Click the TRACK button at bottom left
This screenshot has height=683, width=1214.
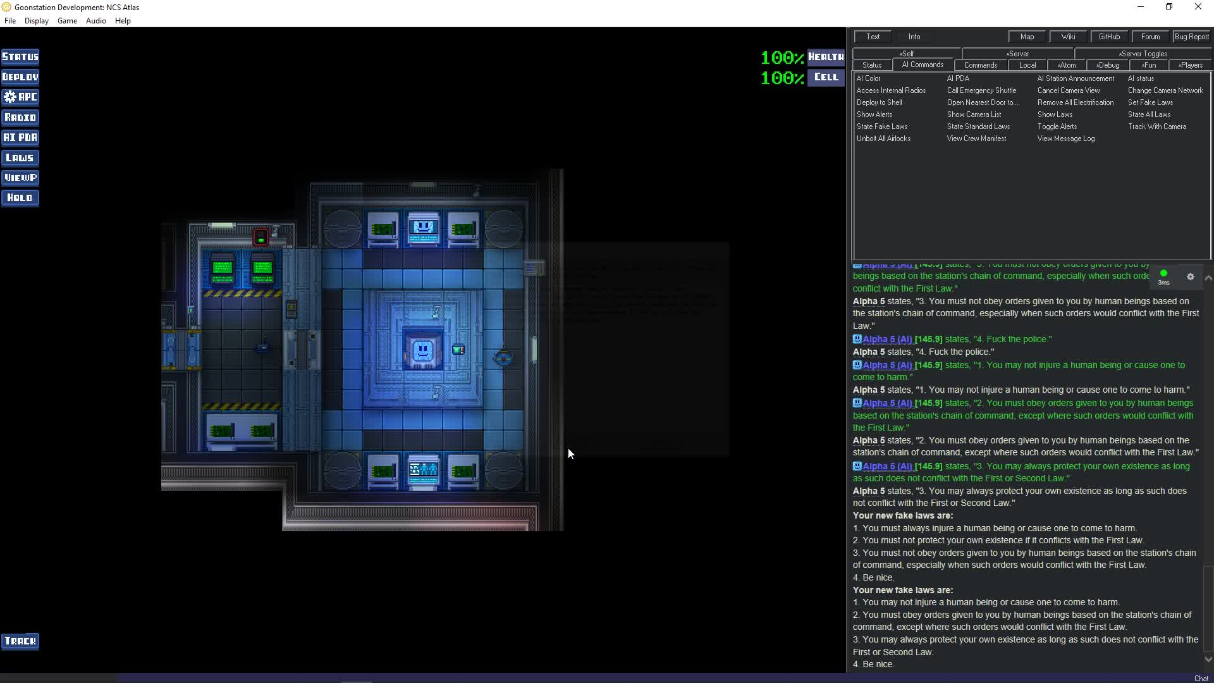20,641
